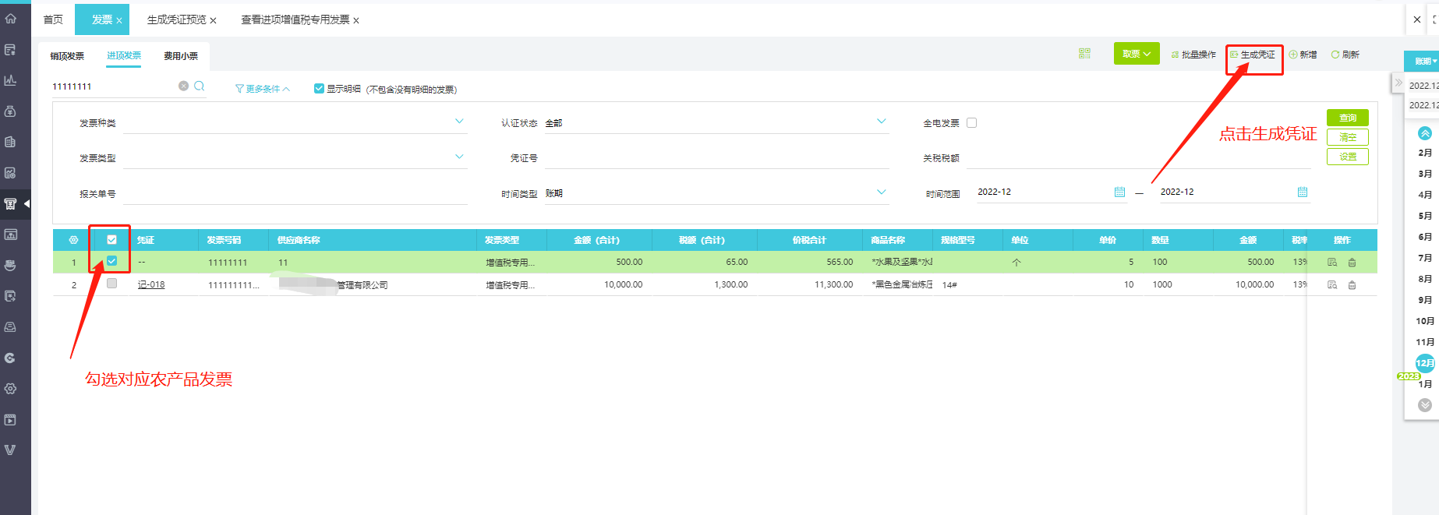The image size is (1439, 515).
Task: Open the 取票 dropdown button
Action: click(1136, 54)
